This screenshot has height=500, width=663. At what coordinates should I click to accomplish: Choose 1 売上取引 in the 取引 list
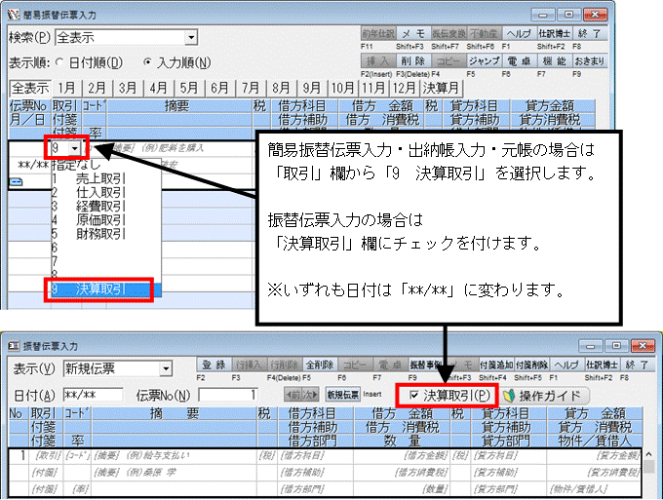[106, 178]
